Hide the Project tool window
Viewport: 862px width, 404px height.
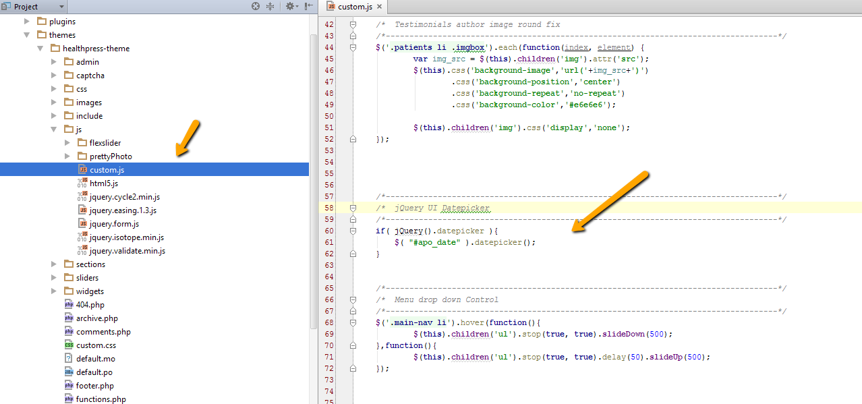pos(309,6)
